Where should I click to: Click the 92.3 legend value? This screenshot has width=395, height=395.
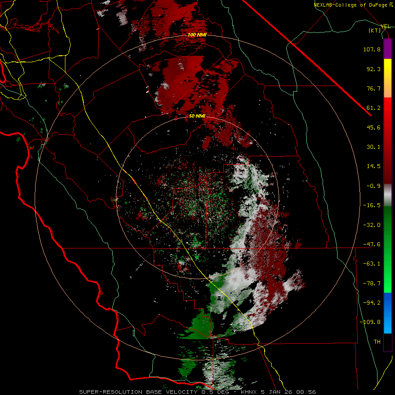point(373,69)
